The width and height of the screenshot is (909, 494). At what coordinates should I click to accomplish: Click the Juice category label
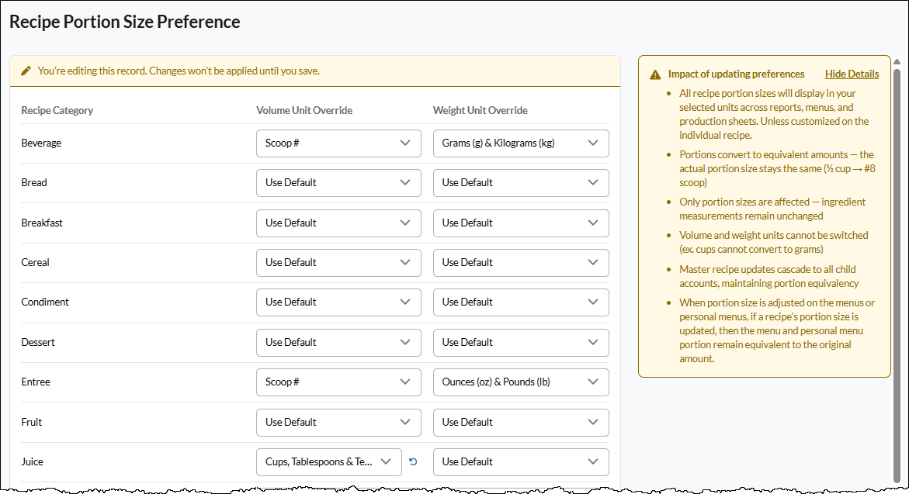tap(33, 462)
